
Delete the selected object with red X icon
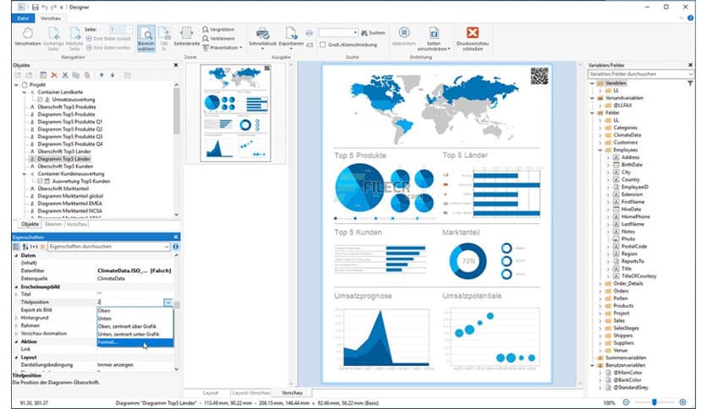click(54, 75)
